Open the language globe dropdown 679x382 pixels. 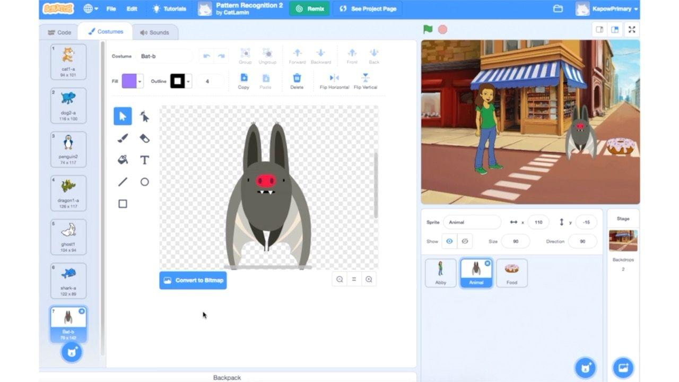tap(90, 9)
